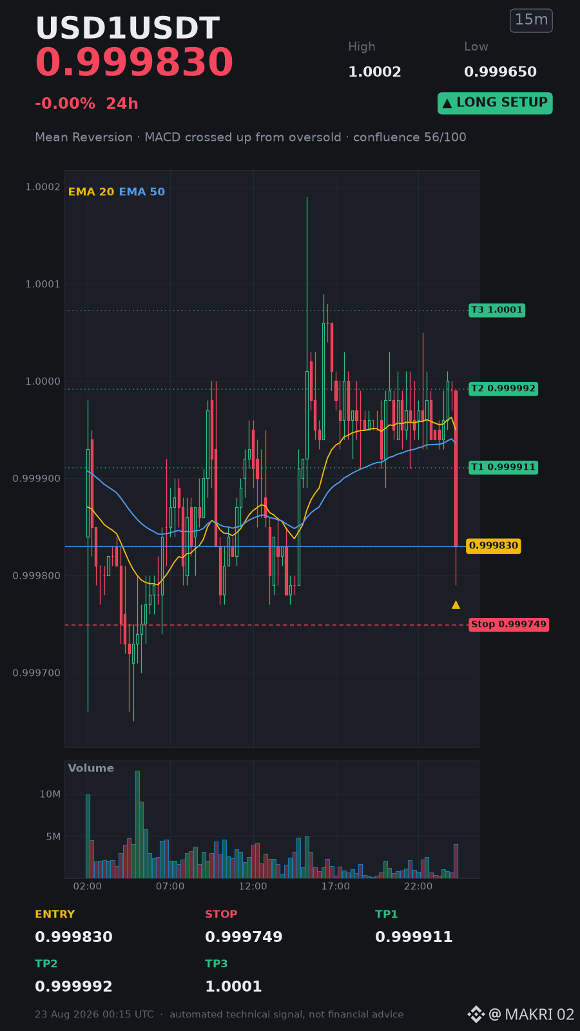Click the 23 Aug 2026 timestamp footer
The image size is (580, 1031).
click(x=94, y=1014)
